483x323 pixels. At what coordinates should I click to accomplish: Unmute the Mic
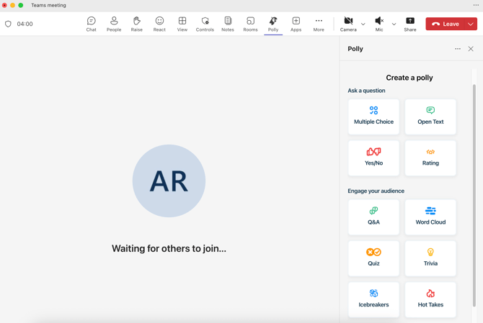point(379,24)
